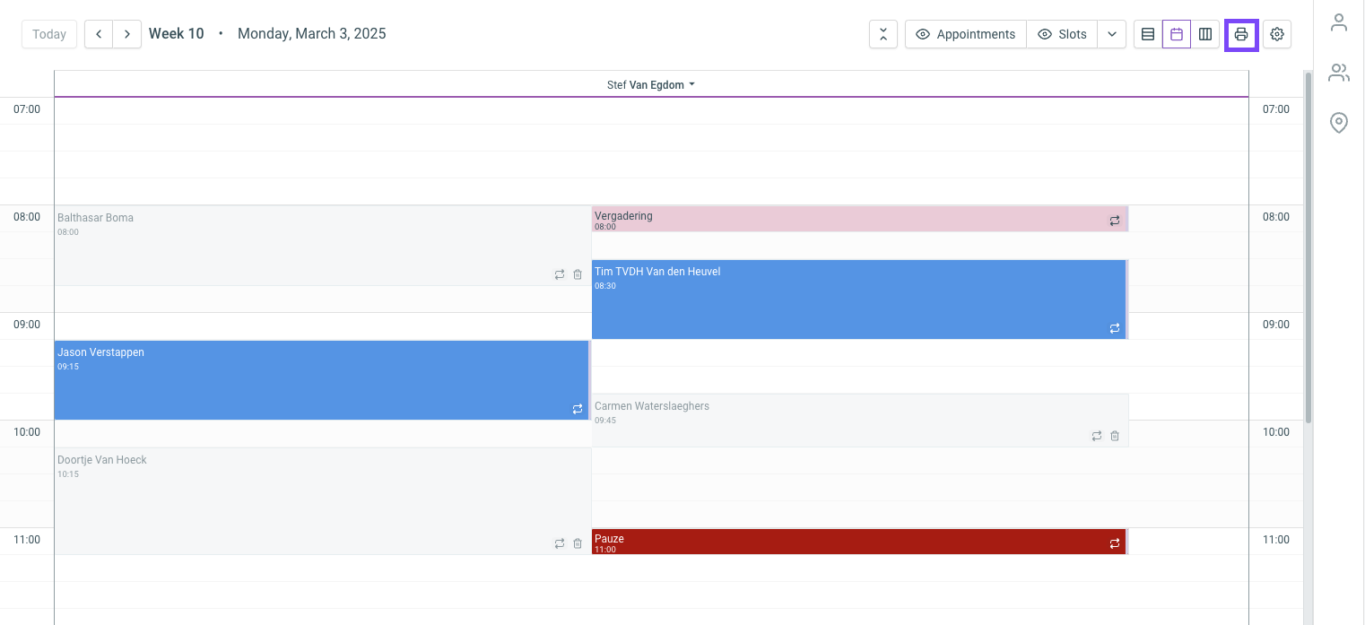Delete the Balthasar Boma slot via trash icon
This screenshot has height=625, width=1365.
coord(578,274)
